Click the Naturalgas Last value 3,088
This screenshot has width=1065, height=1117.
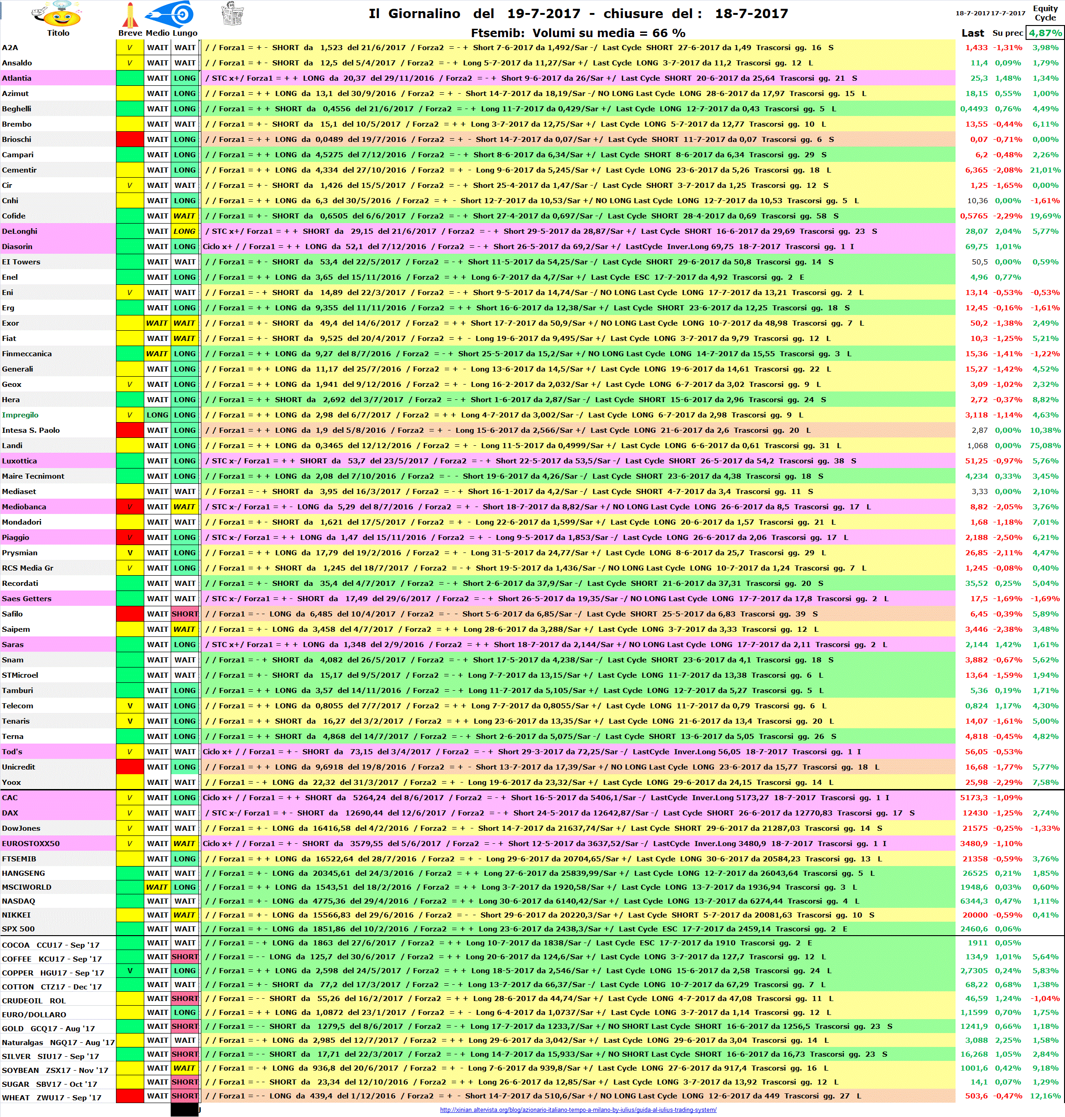tap(976, 1040)
